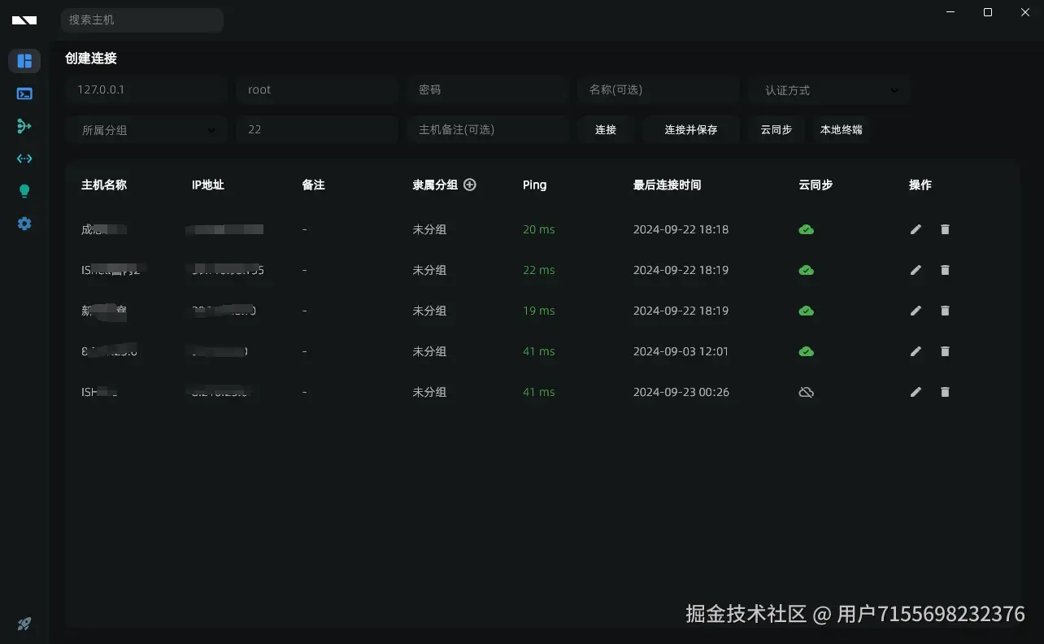This screenshot has width=1044, height=644.
Task: Click the 操作 column header
Action: pos(920,185)
